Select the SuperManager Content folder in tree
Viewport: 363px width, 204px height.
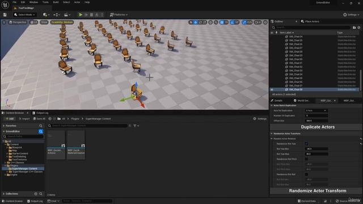pos(24,169)
